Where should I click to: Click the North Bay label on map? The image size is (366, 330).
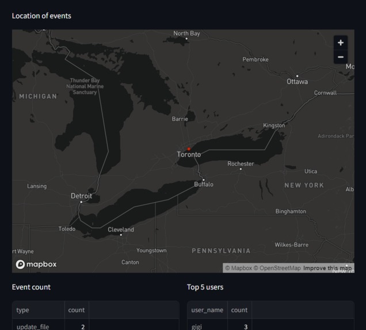(x=186, y=33)
